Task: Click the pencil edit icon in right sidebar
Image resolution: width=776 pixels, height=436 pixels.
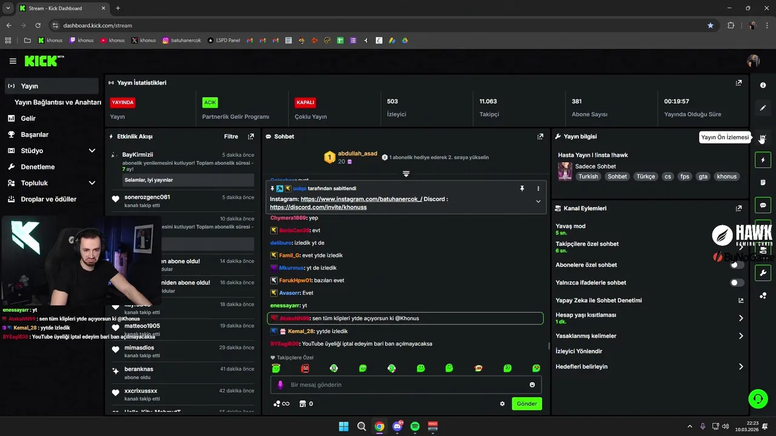Action: tap(763, 108)
